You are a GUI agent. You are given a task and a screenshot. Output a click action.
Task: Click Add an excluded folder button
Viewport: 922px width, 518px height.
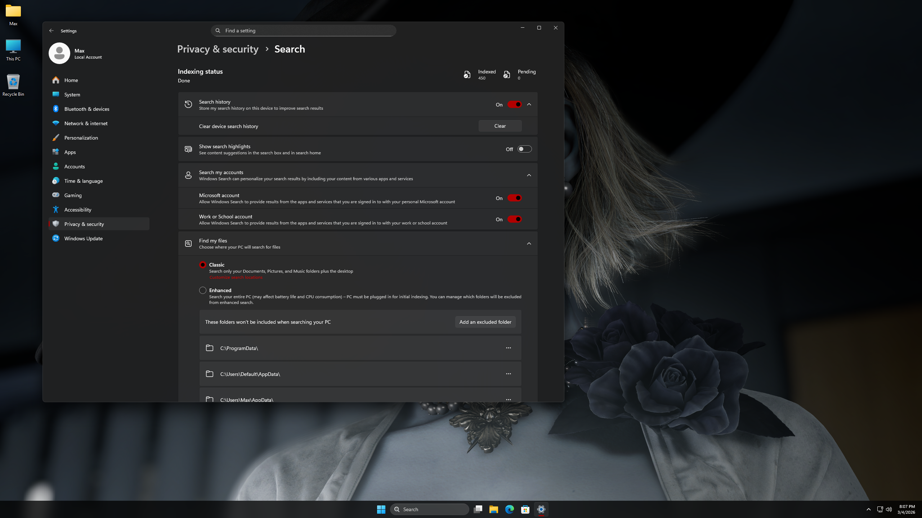click(x=485, y=322)
